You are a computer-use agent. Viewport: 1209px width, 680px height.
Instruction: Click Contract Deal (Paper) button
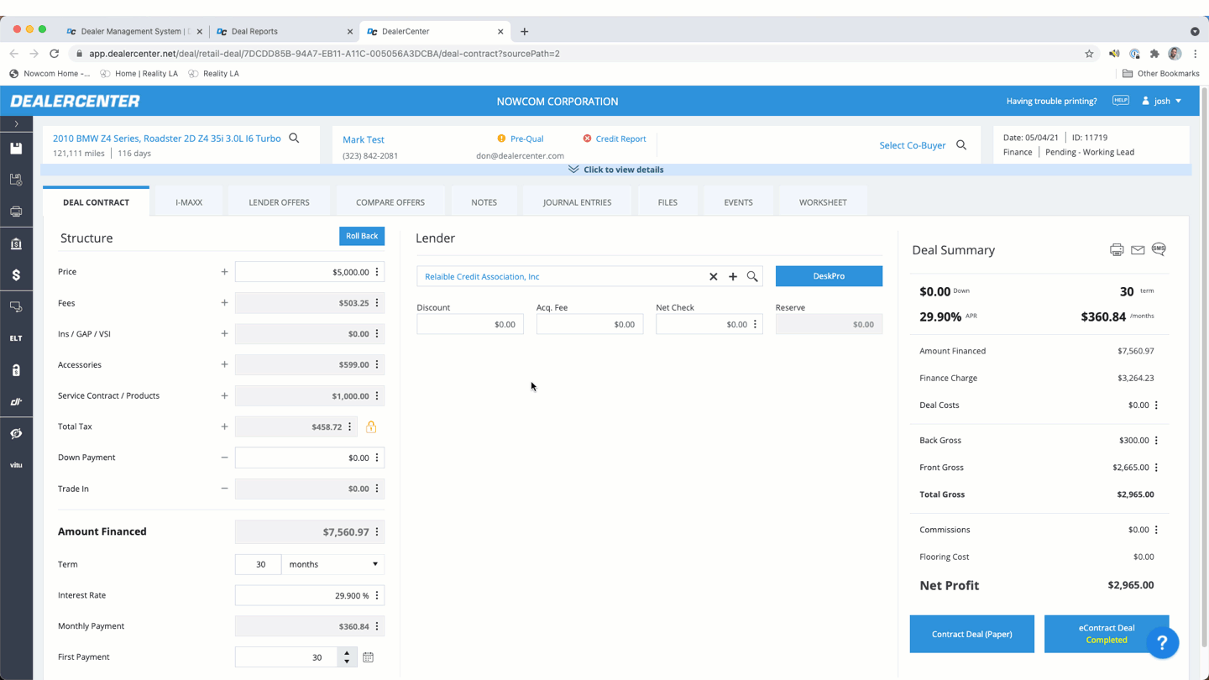tap(971, 634)
